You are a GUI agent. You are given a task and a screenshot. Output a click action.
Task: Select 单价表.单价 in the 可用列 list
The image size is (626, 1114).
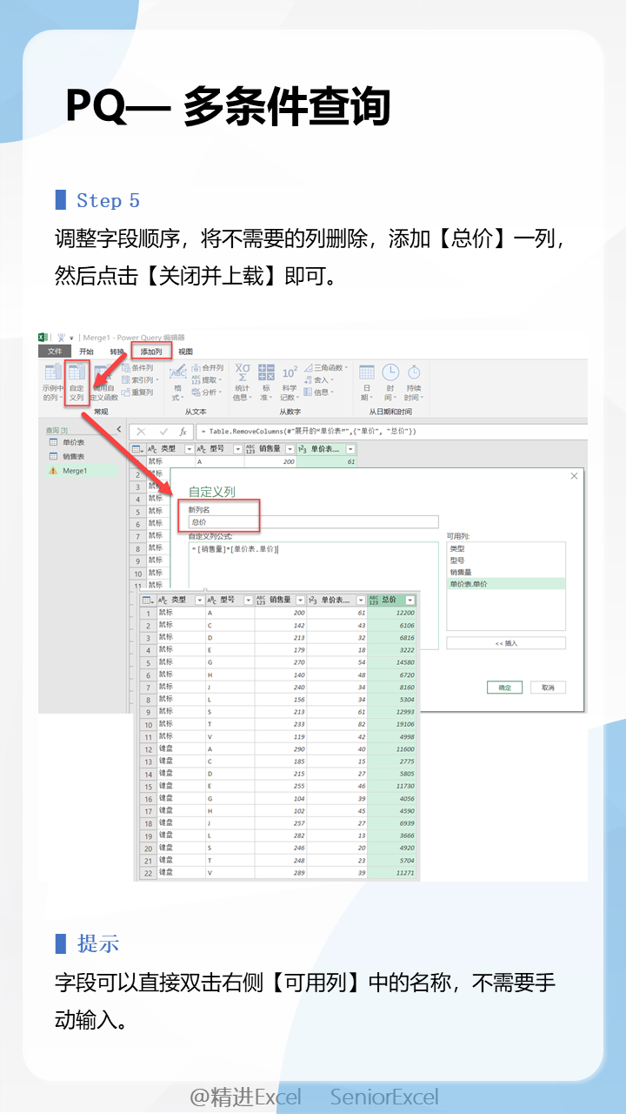505,583
